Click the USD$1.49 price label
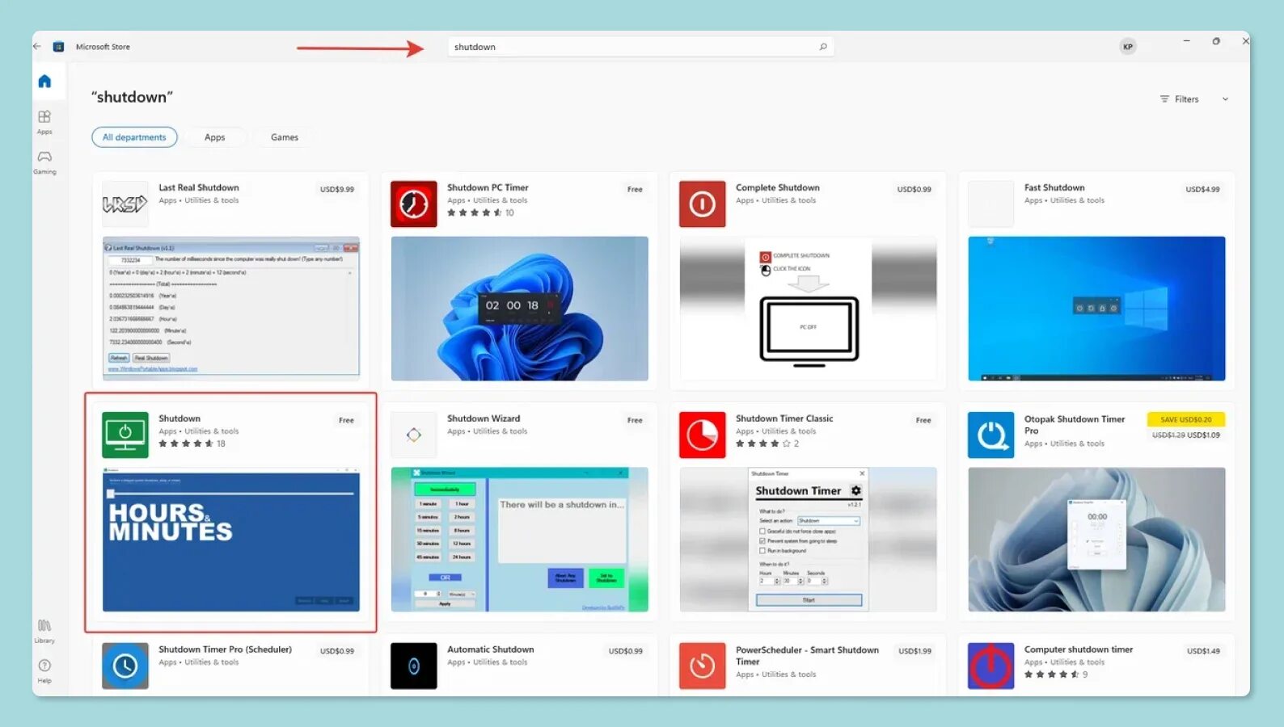Viewport: 1284px width, 727px height. point(1204,651)
